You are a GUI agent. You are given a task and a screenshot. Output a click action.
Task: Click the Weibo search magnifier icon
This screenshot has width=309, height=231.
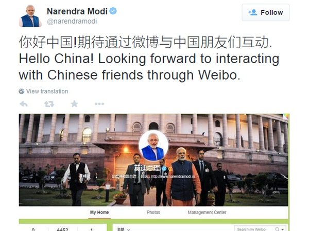coord(277,229)
